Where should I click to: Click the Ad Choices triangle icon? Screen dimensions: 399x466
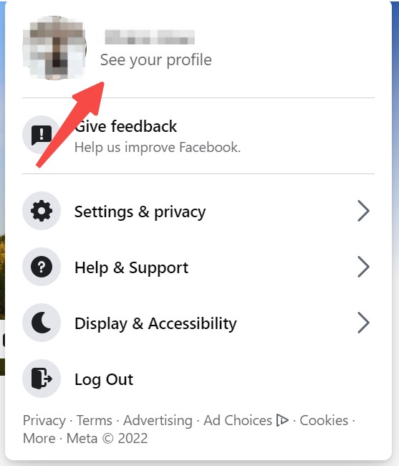tap(282, 420)
